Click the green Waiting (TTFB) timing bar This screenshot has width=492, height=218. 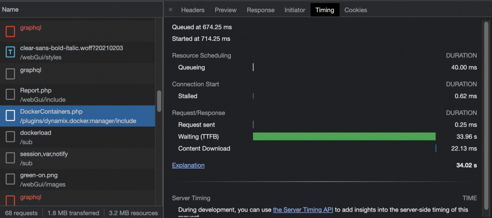coord(344,136)
